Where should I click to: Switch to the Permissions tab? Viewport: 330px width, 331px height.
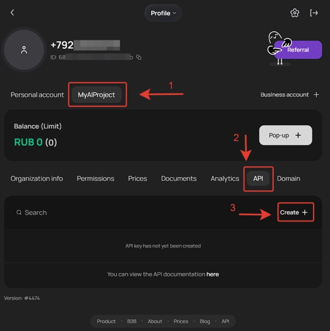95,179
